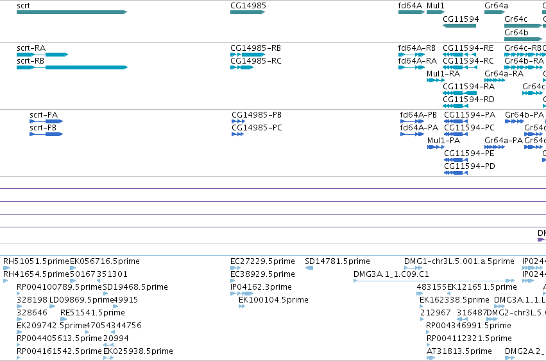This screenshot has height=361, width=546.
Task: Click the Gr64b gene label
Action: [x=516, y=32]
